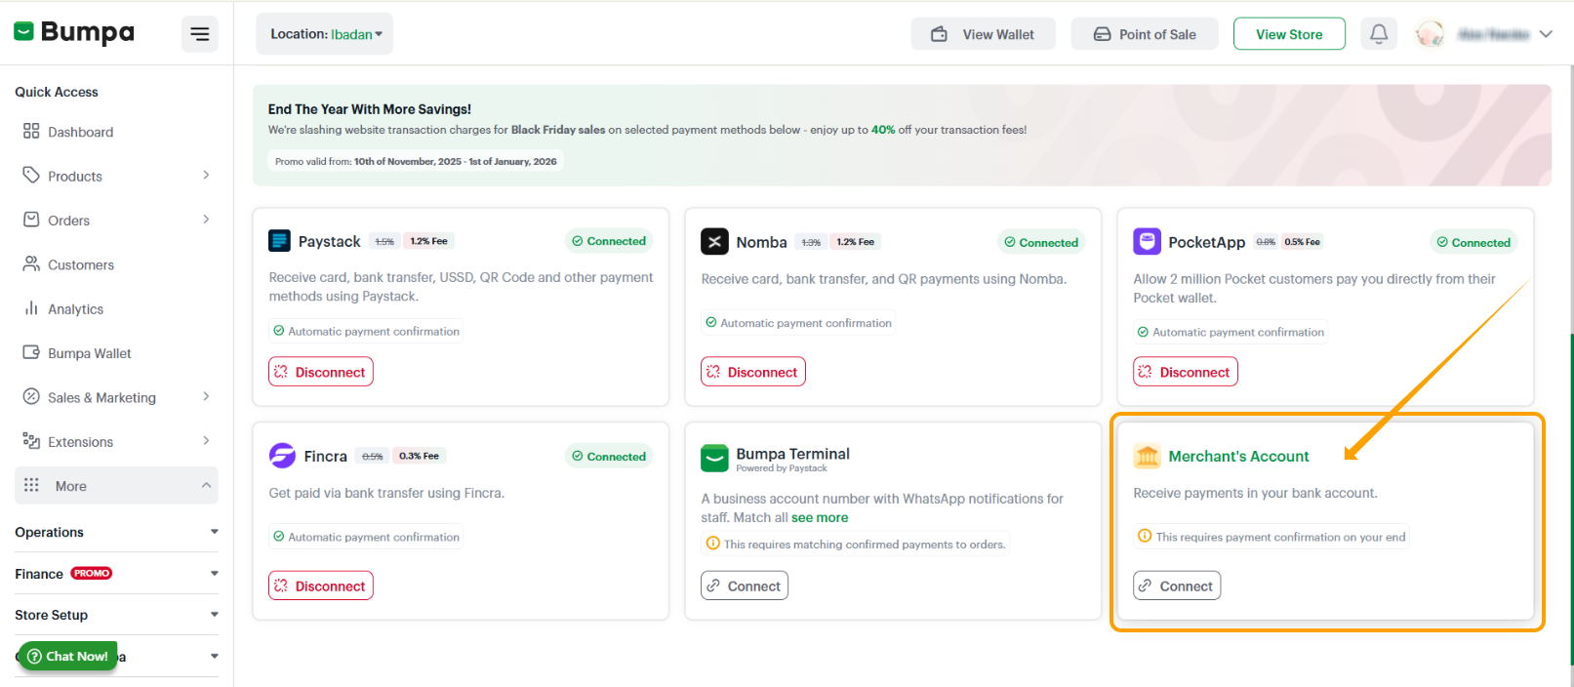Click the Nomba logo icon
Screen dimensions: 1574x687
(715, 242)
